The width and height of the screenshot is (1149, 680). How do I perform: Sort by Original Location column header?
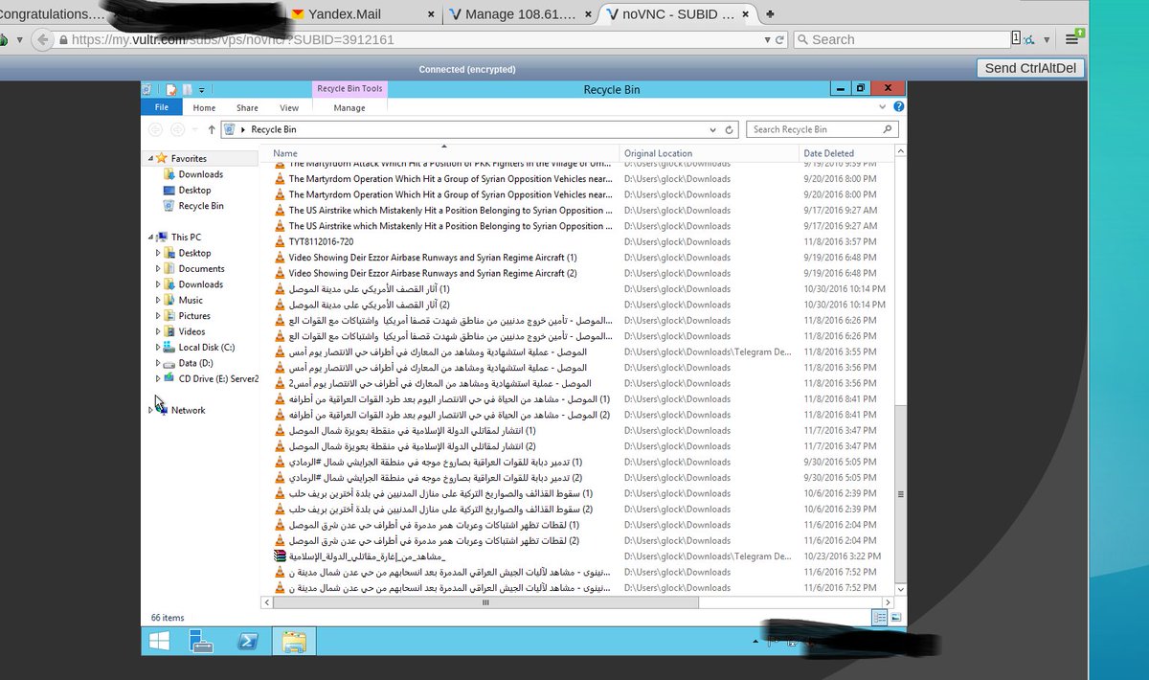(x=709, y=153)
